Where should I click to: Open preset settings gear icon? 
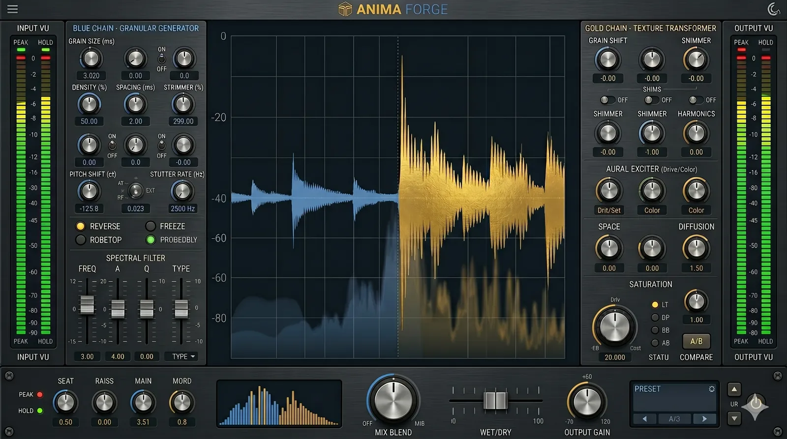(x=711, y=389)
